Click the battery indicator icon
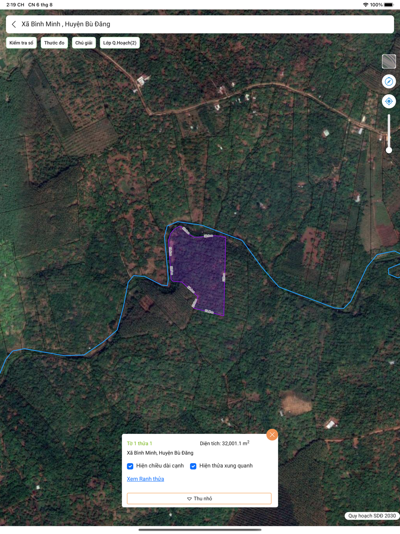400x534 pixels. point(389,5)
